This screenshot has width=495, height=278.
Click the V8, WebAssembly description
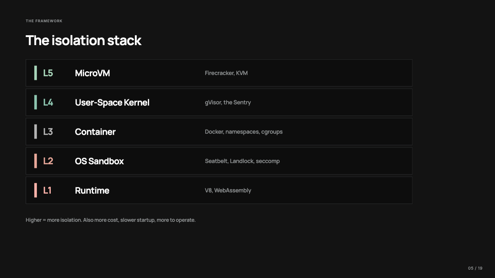click(x=228, y=190)
